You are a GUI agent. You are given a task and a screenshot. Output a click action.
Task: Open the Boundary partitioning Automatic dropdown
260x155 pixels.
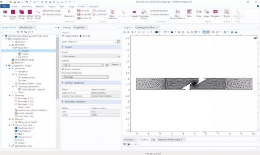click(85, 77)
